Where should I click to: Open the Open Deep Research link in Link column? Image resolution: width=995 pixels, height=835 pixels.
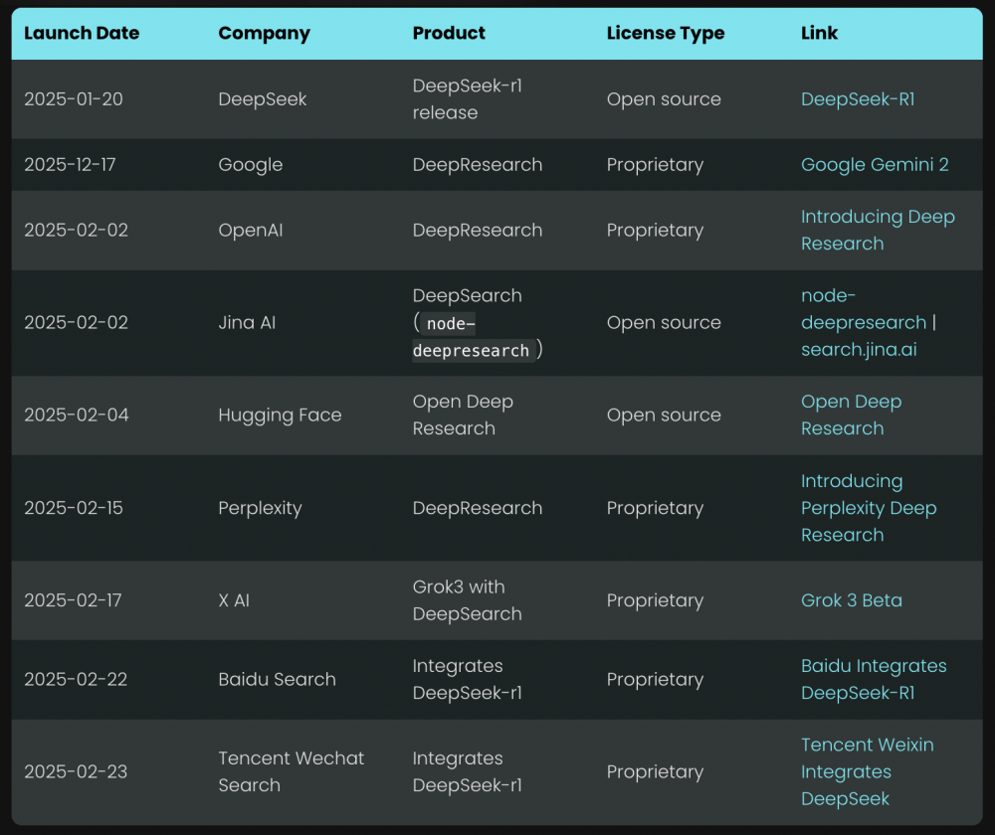point(851,415)
